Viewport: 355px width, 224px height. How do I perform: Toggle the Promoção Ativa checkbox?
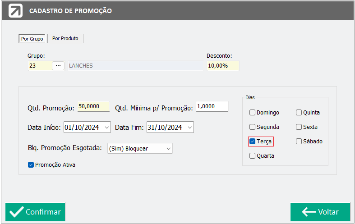pyautogui.click(x=31, y=165)
